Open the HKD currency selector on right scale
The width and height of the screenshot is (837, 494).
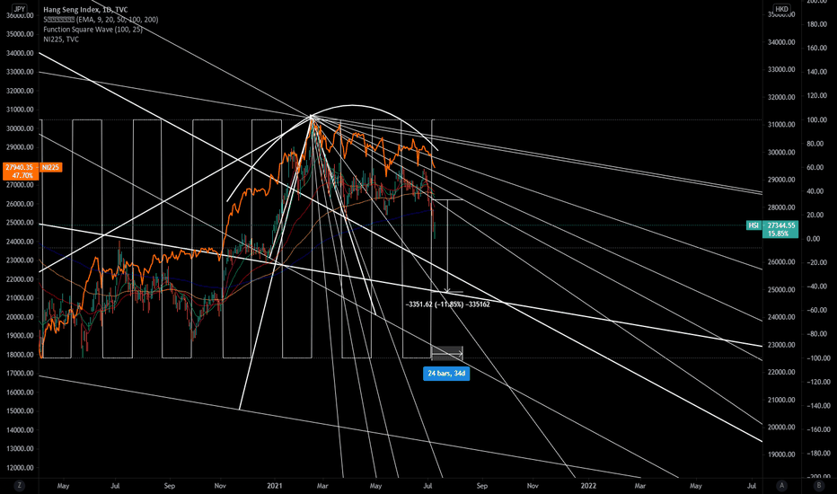[781, 9]
